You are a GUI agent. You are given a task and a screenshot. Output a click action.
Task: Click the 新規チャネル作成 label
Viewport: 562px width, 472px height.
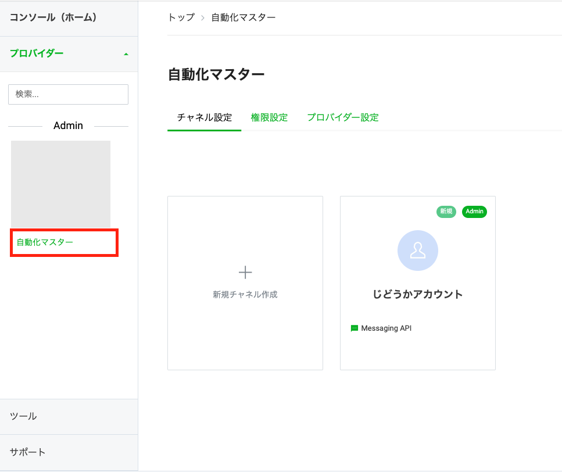245,295
